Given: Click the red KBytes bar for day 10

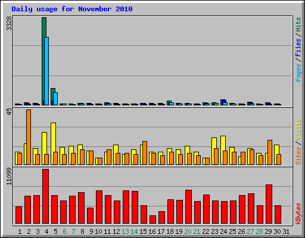Looking at the screenshot, I should click(x=99, y=207).
